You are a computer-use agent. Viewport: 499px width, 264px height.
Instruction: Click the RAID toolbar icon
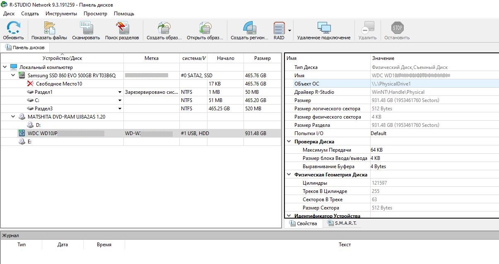[x=279, y=28]
